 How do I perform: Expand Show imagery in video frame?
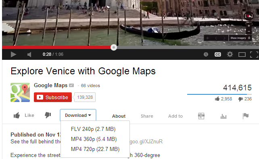pyautogui.click(x=240, y=38)
